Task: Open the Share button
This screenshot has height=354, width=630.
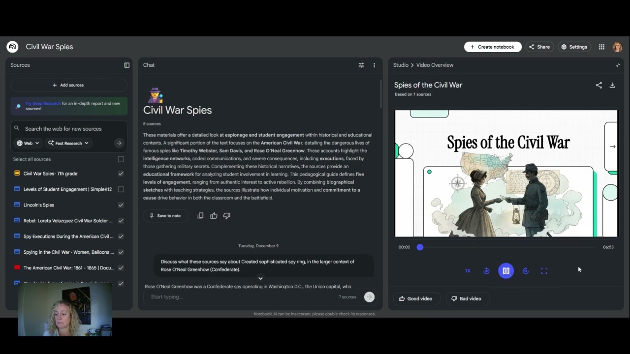Action: [539, 47]
